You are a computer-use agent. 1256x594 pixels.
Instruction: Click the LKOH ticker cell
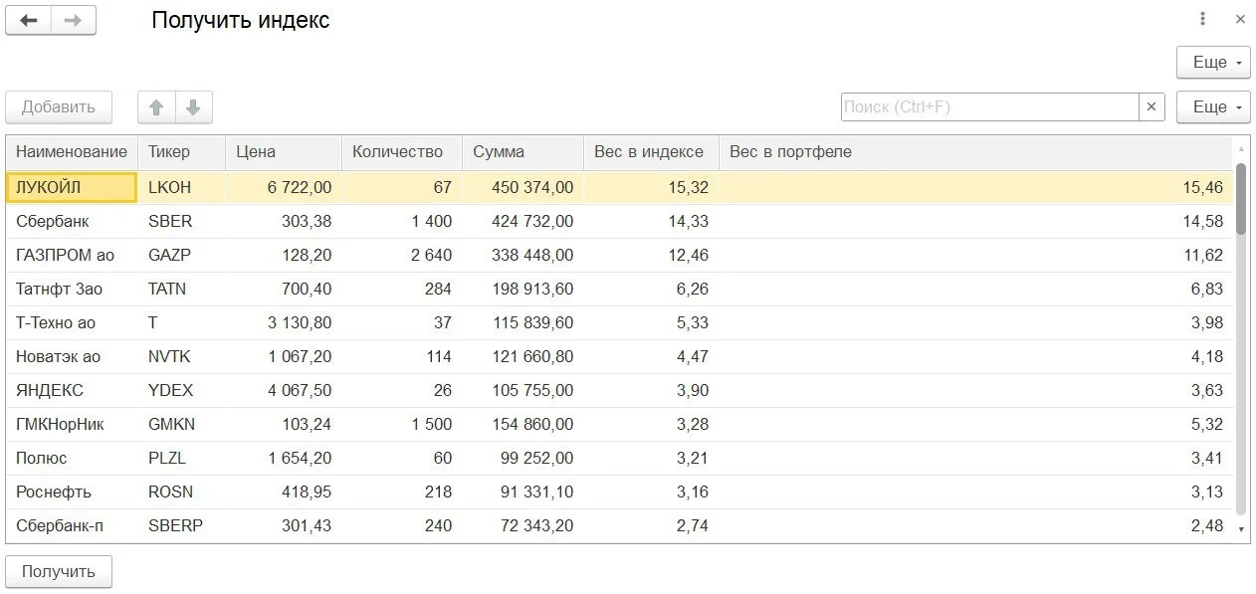(182, 187)
